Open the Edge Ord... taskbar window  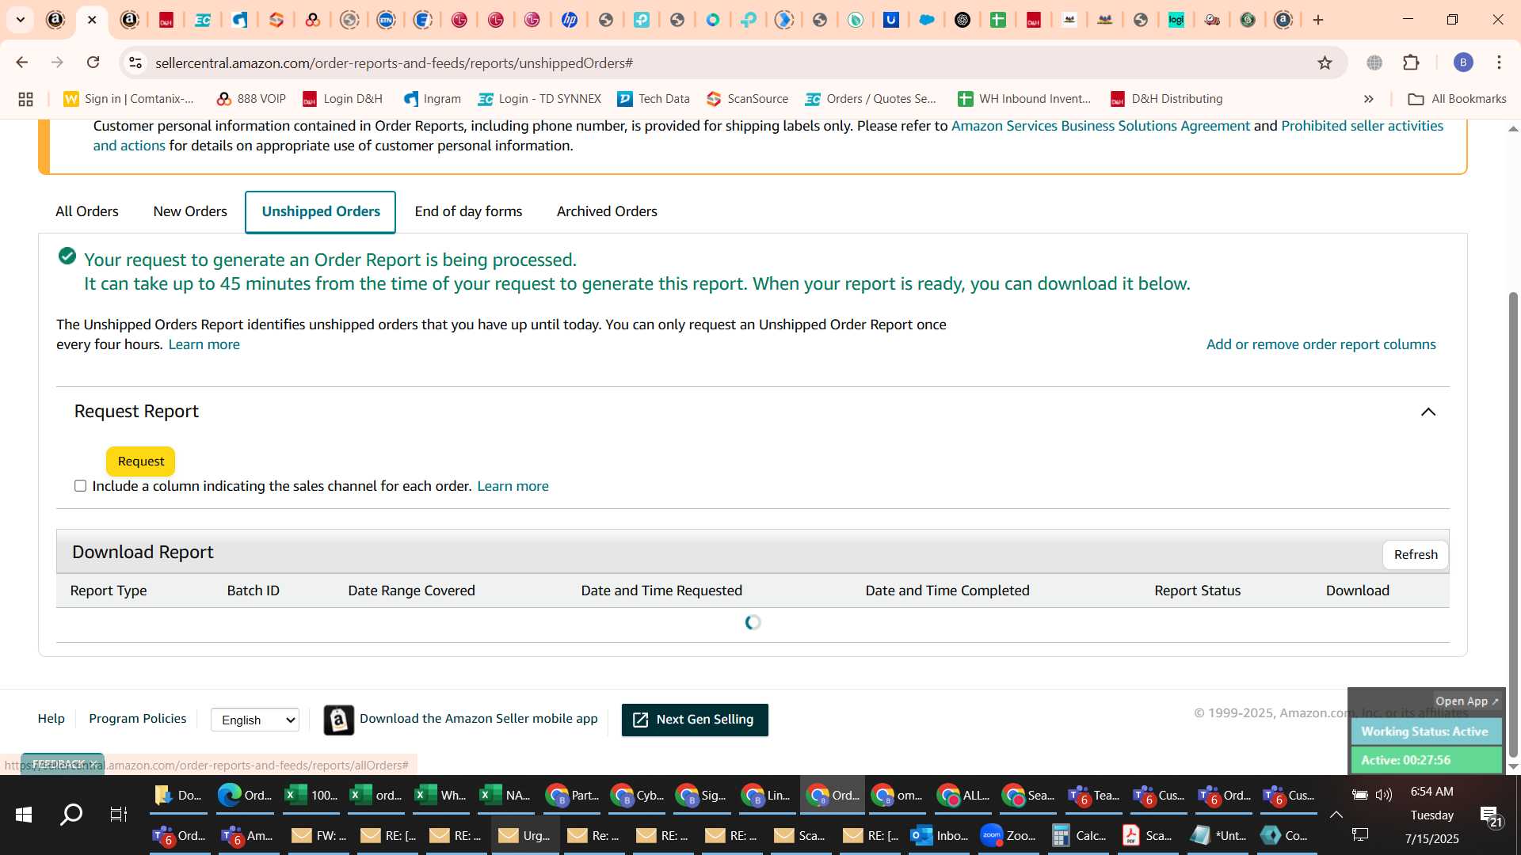(245, 796)
